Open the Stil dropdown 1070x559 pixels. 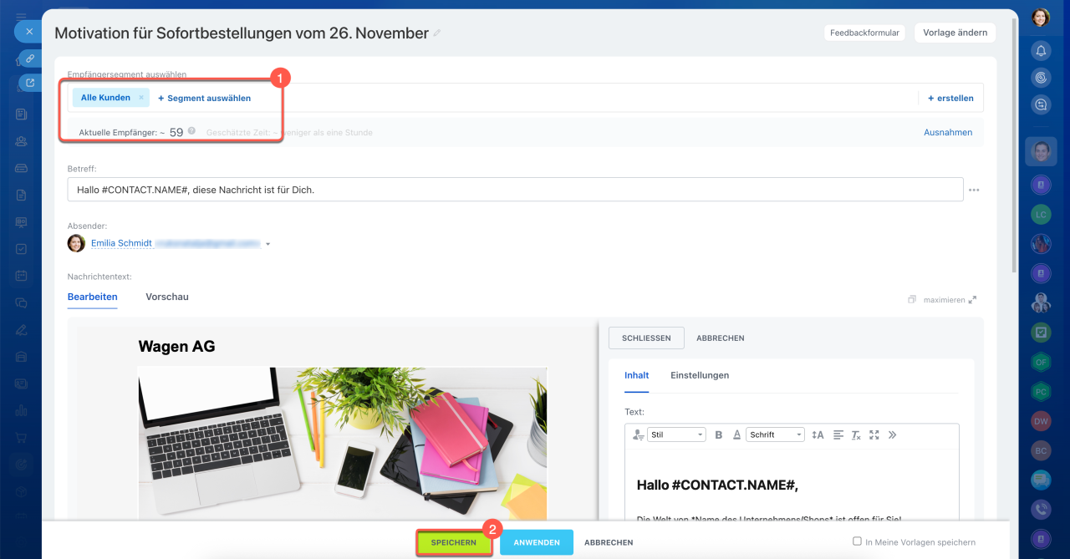click(677, 434)
